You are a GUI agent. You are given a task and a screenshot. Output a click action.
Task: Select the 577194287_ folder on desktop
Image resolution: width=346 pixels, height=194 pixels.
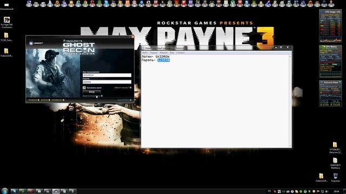tap(335, 148)
